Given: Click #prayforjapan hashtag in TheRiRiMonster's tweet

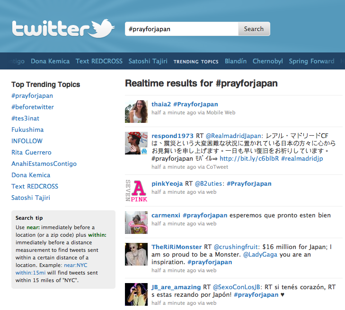Looking at the screenshot, I should click(210, 262).
